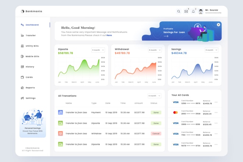Open Reports menu item
This screenshot has height=162, width=243.
coord(30,88)
